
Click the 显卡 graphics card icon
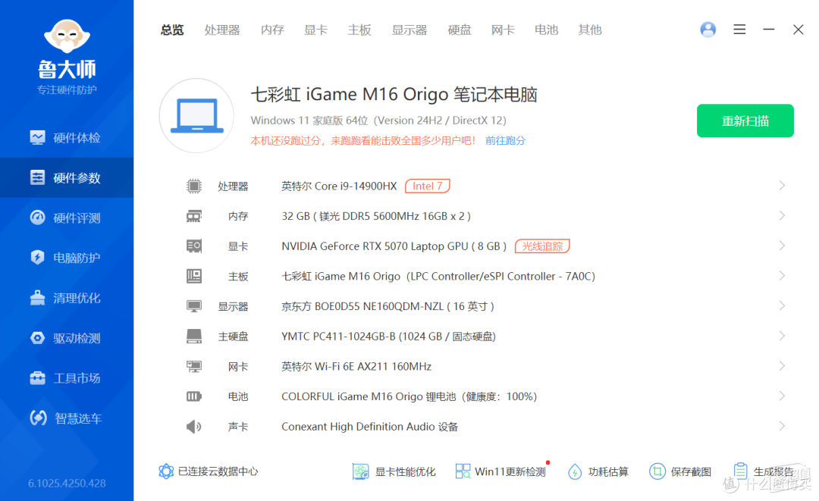[x=194, y=246]
